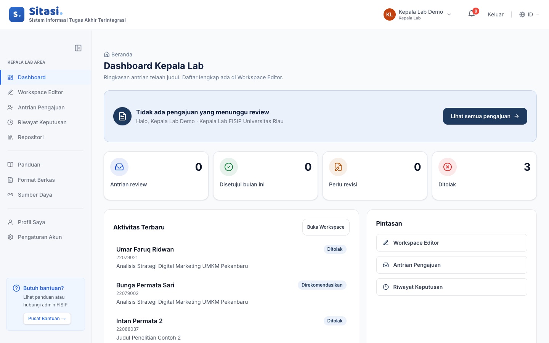Click Ditolak badge on Umar Faruq Ridwan
This screenshot has width=549, height=343.
pyautogui.click(x=335, y=249)
